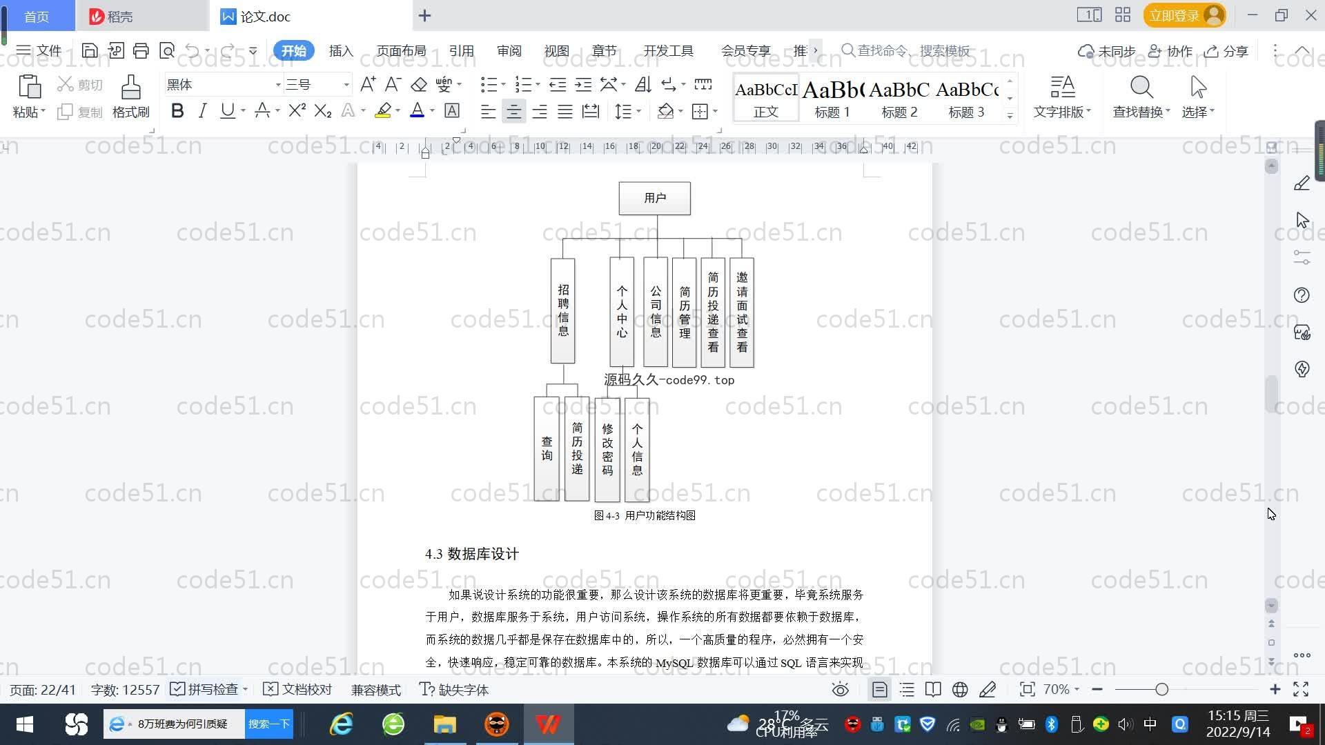Click the yellow highlight color button
This screenshot has width=1325, height=745.
(383, 110)
